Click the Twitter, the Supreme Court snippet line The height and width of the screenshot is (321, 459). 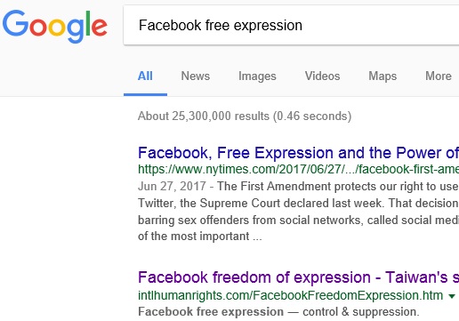coord(298,203)
